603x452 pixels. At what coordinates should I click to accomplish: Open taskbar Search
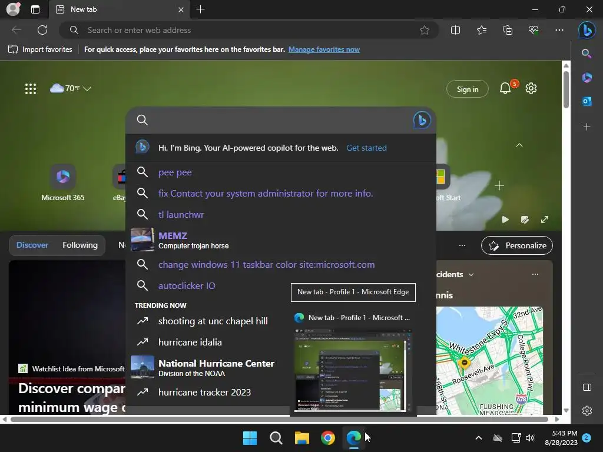[x=276, y=438]
